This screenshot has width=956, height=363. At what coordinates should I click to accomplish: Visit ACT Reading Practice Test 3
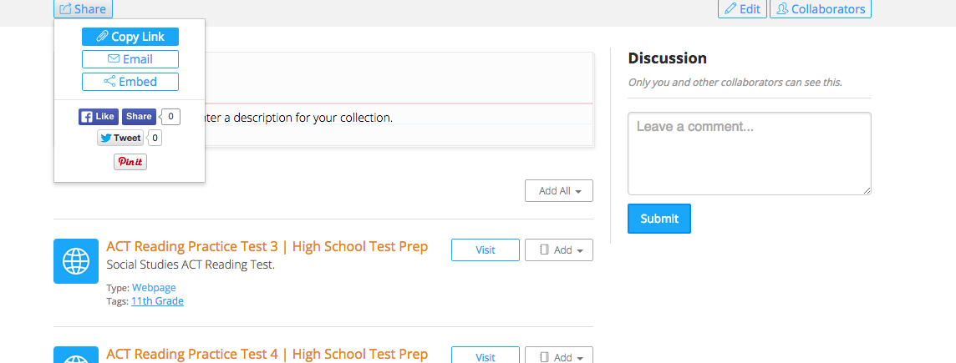point(486,250)
